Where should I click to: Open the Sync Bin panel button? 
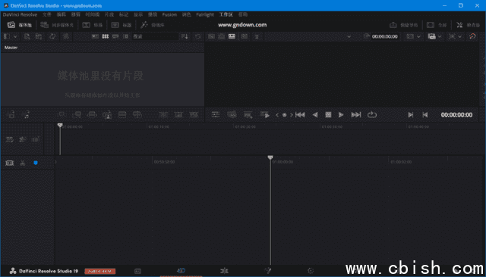(57, 25)
